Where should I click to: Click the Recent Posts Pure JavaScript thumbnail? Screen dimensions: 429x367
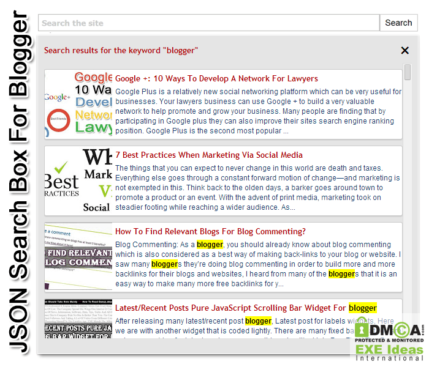[78, 319]
